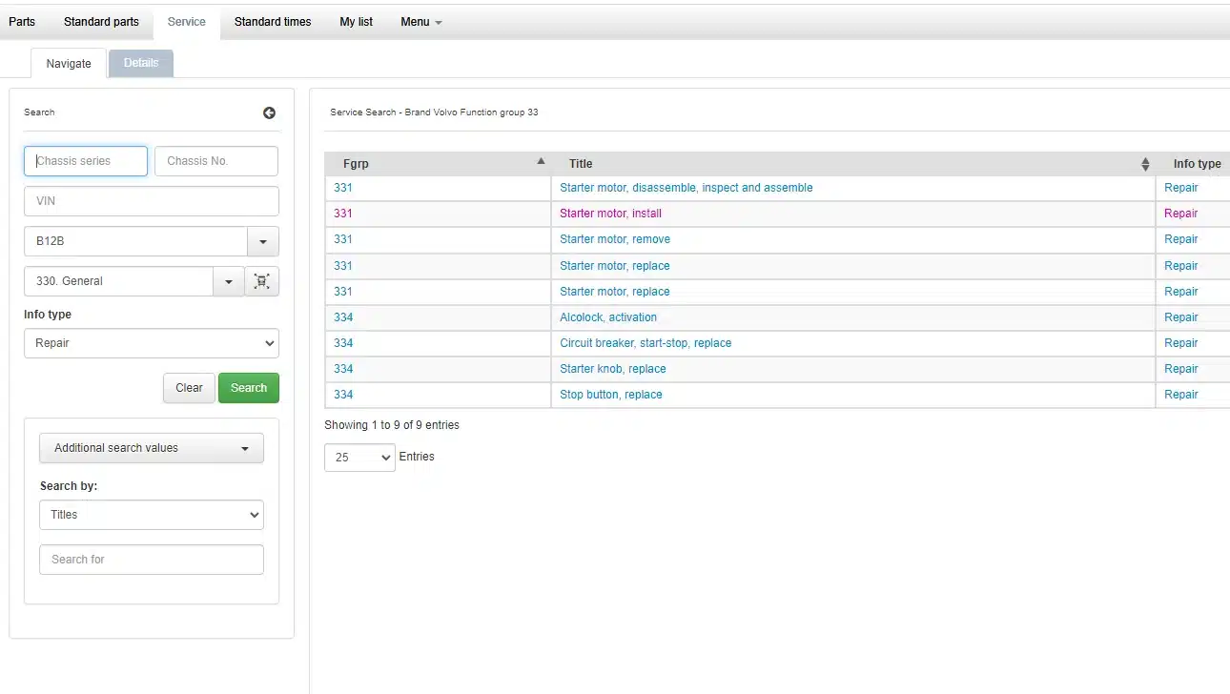Open the B12B model dropdown arrow
The height and width of the screenshot is (694, 1230).
click(263, 242)
